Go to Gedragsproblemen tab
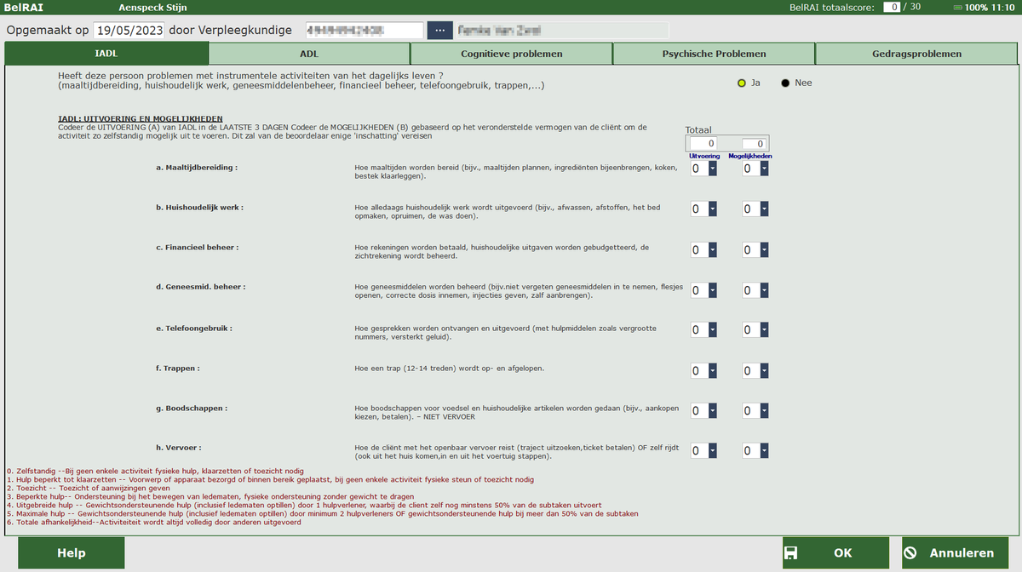 (916, 54)
